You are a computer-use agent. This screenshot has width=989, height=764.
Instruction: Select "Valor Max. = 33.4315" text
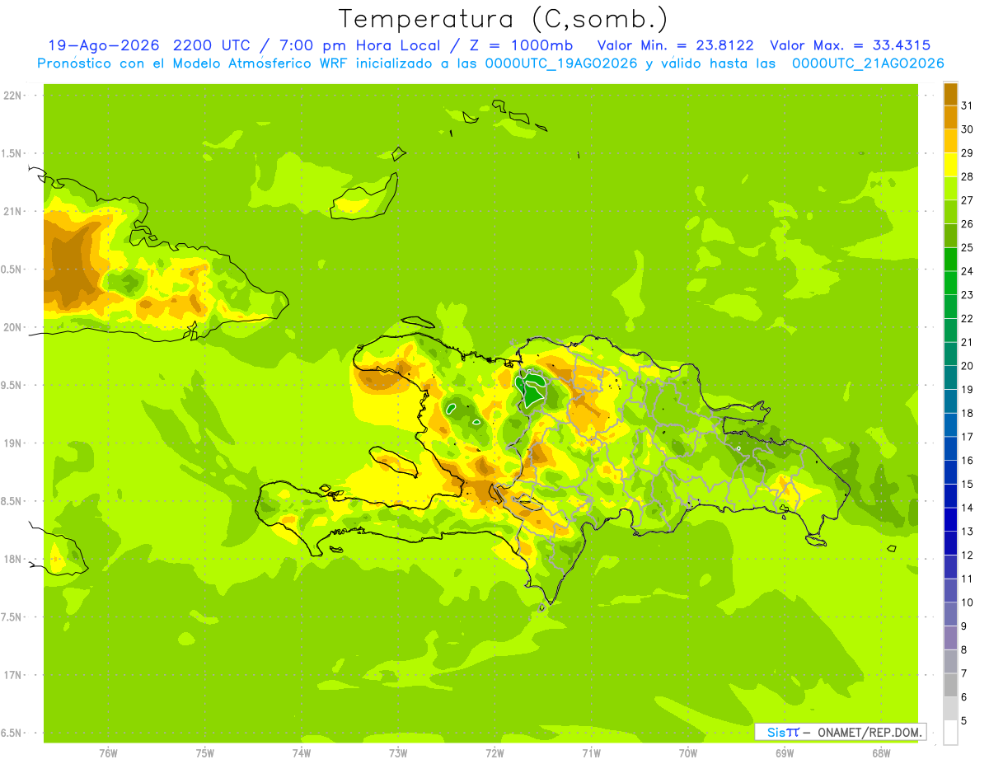851,45
